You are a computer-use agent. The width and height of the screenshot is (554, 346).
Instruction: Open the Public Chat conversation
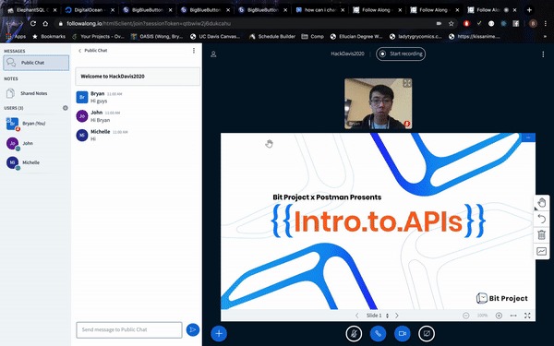pyautogui.click(x=36, y=63)
